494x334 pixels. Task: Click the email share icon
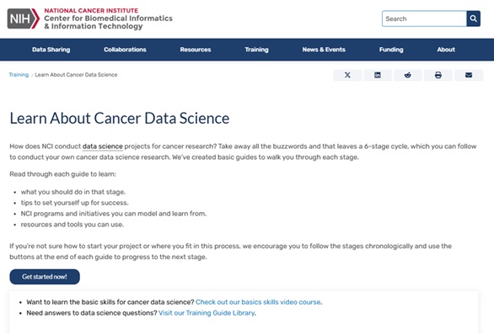469,75
